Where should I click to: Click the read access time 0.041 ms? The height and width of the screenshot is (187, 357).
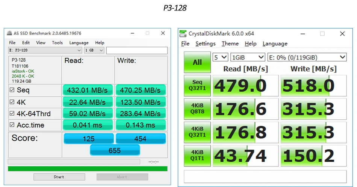88,125
